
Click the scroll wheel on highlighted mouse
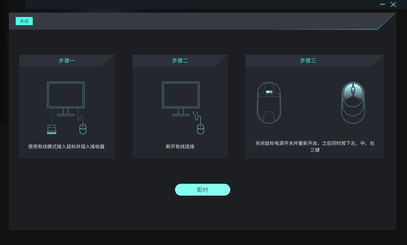353,90
